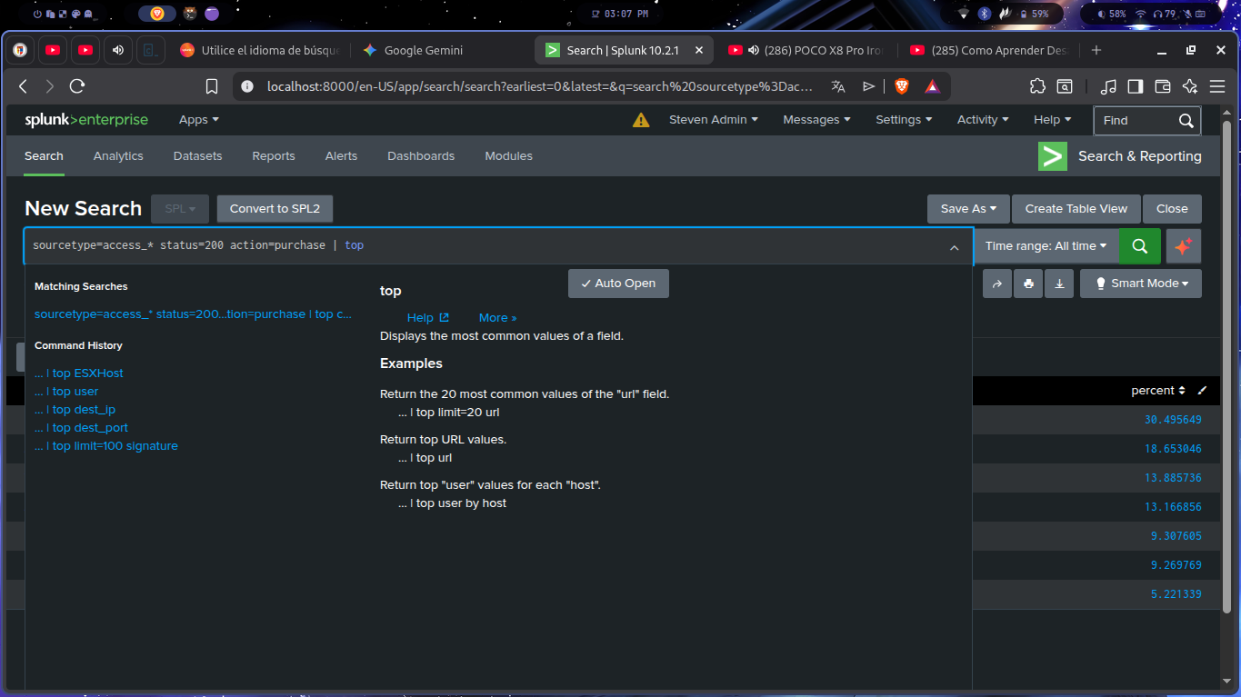Expand the Smart Mode dropdown
The image size is (1241, 697).
pos(1141,284)
